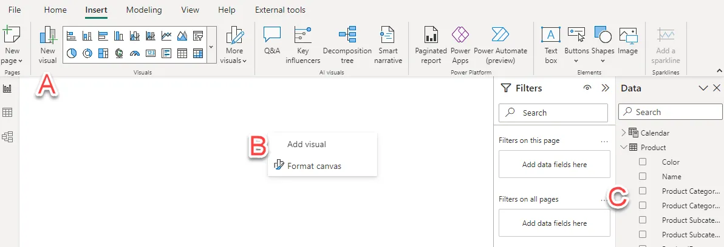Insert a line and stacked column chart

coord(135,36)
